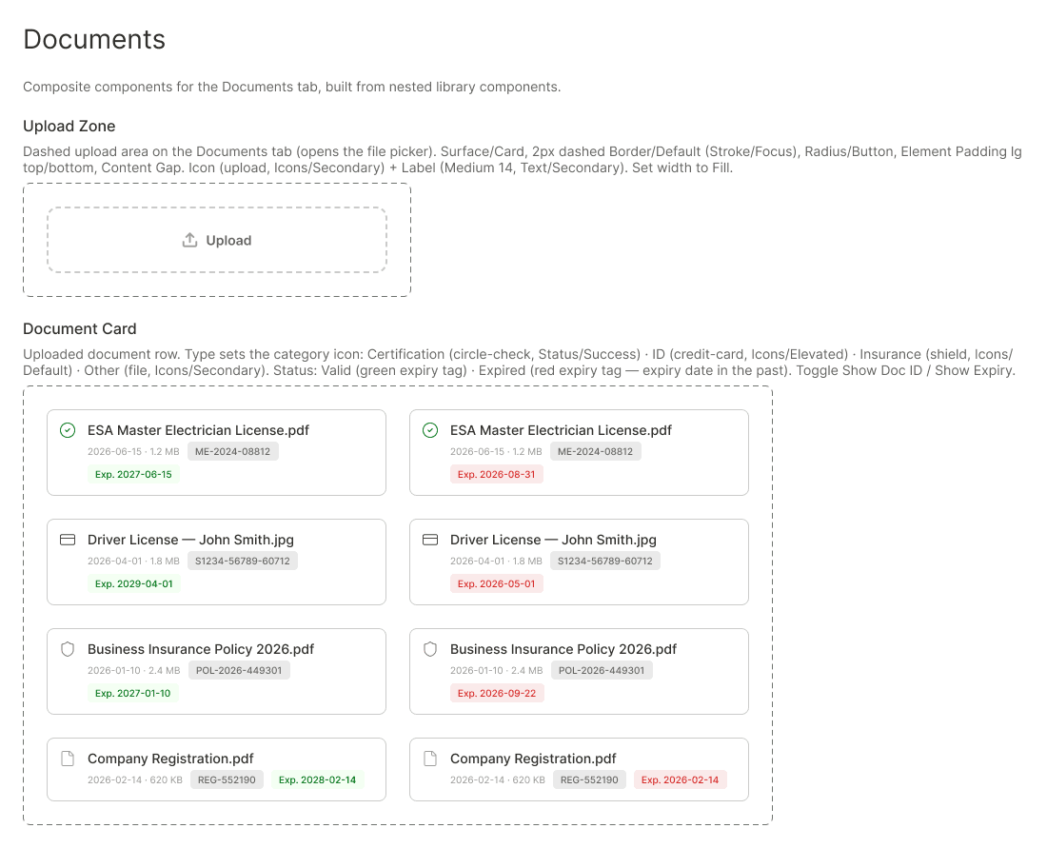Viewport: 1047px width, 848px height.
Task: Click '2026-02-14 · 620 KB' on the card expiring 2026-02-14
Action: (498, 779)
